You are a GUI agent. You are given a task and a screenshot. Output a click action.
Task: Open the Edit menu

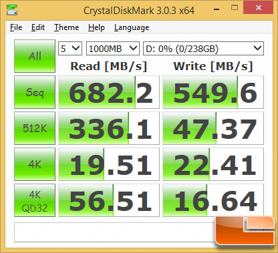click(38, 27)
